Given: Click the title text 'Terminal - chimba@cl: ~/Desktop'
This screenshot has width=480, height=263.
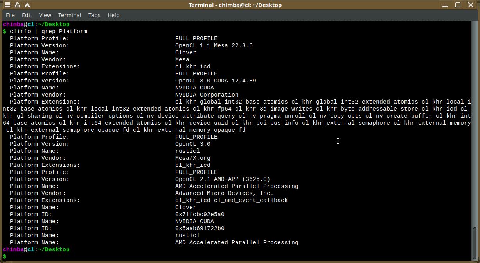Looking at the screenshot, I should coord(235,5).
